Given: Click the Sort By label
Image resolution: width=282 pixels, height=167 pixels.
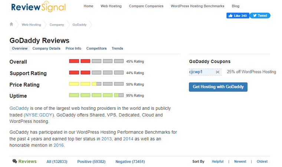Looking at the screenshot, I should pos(198,161).
